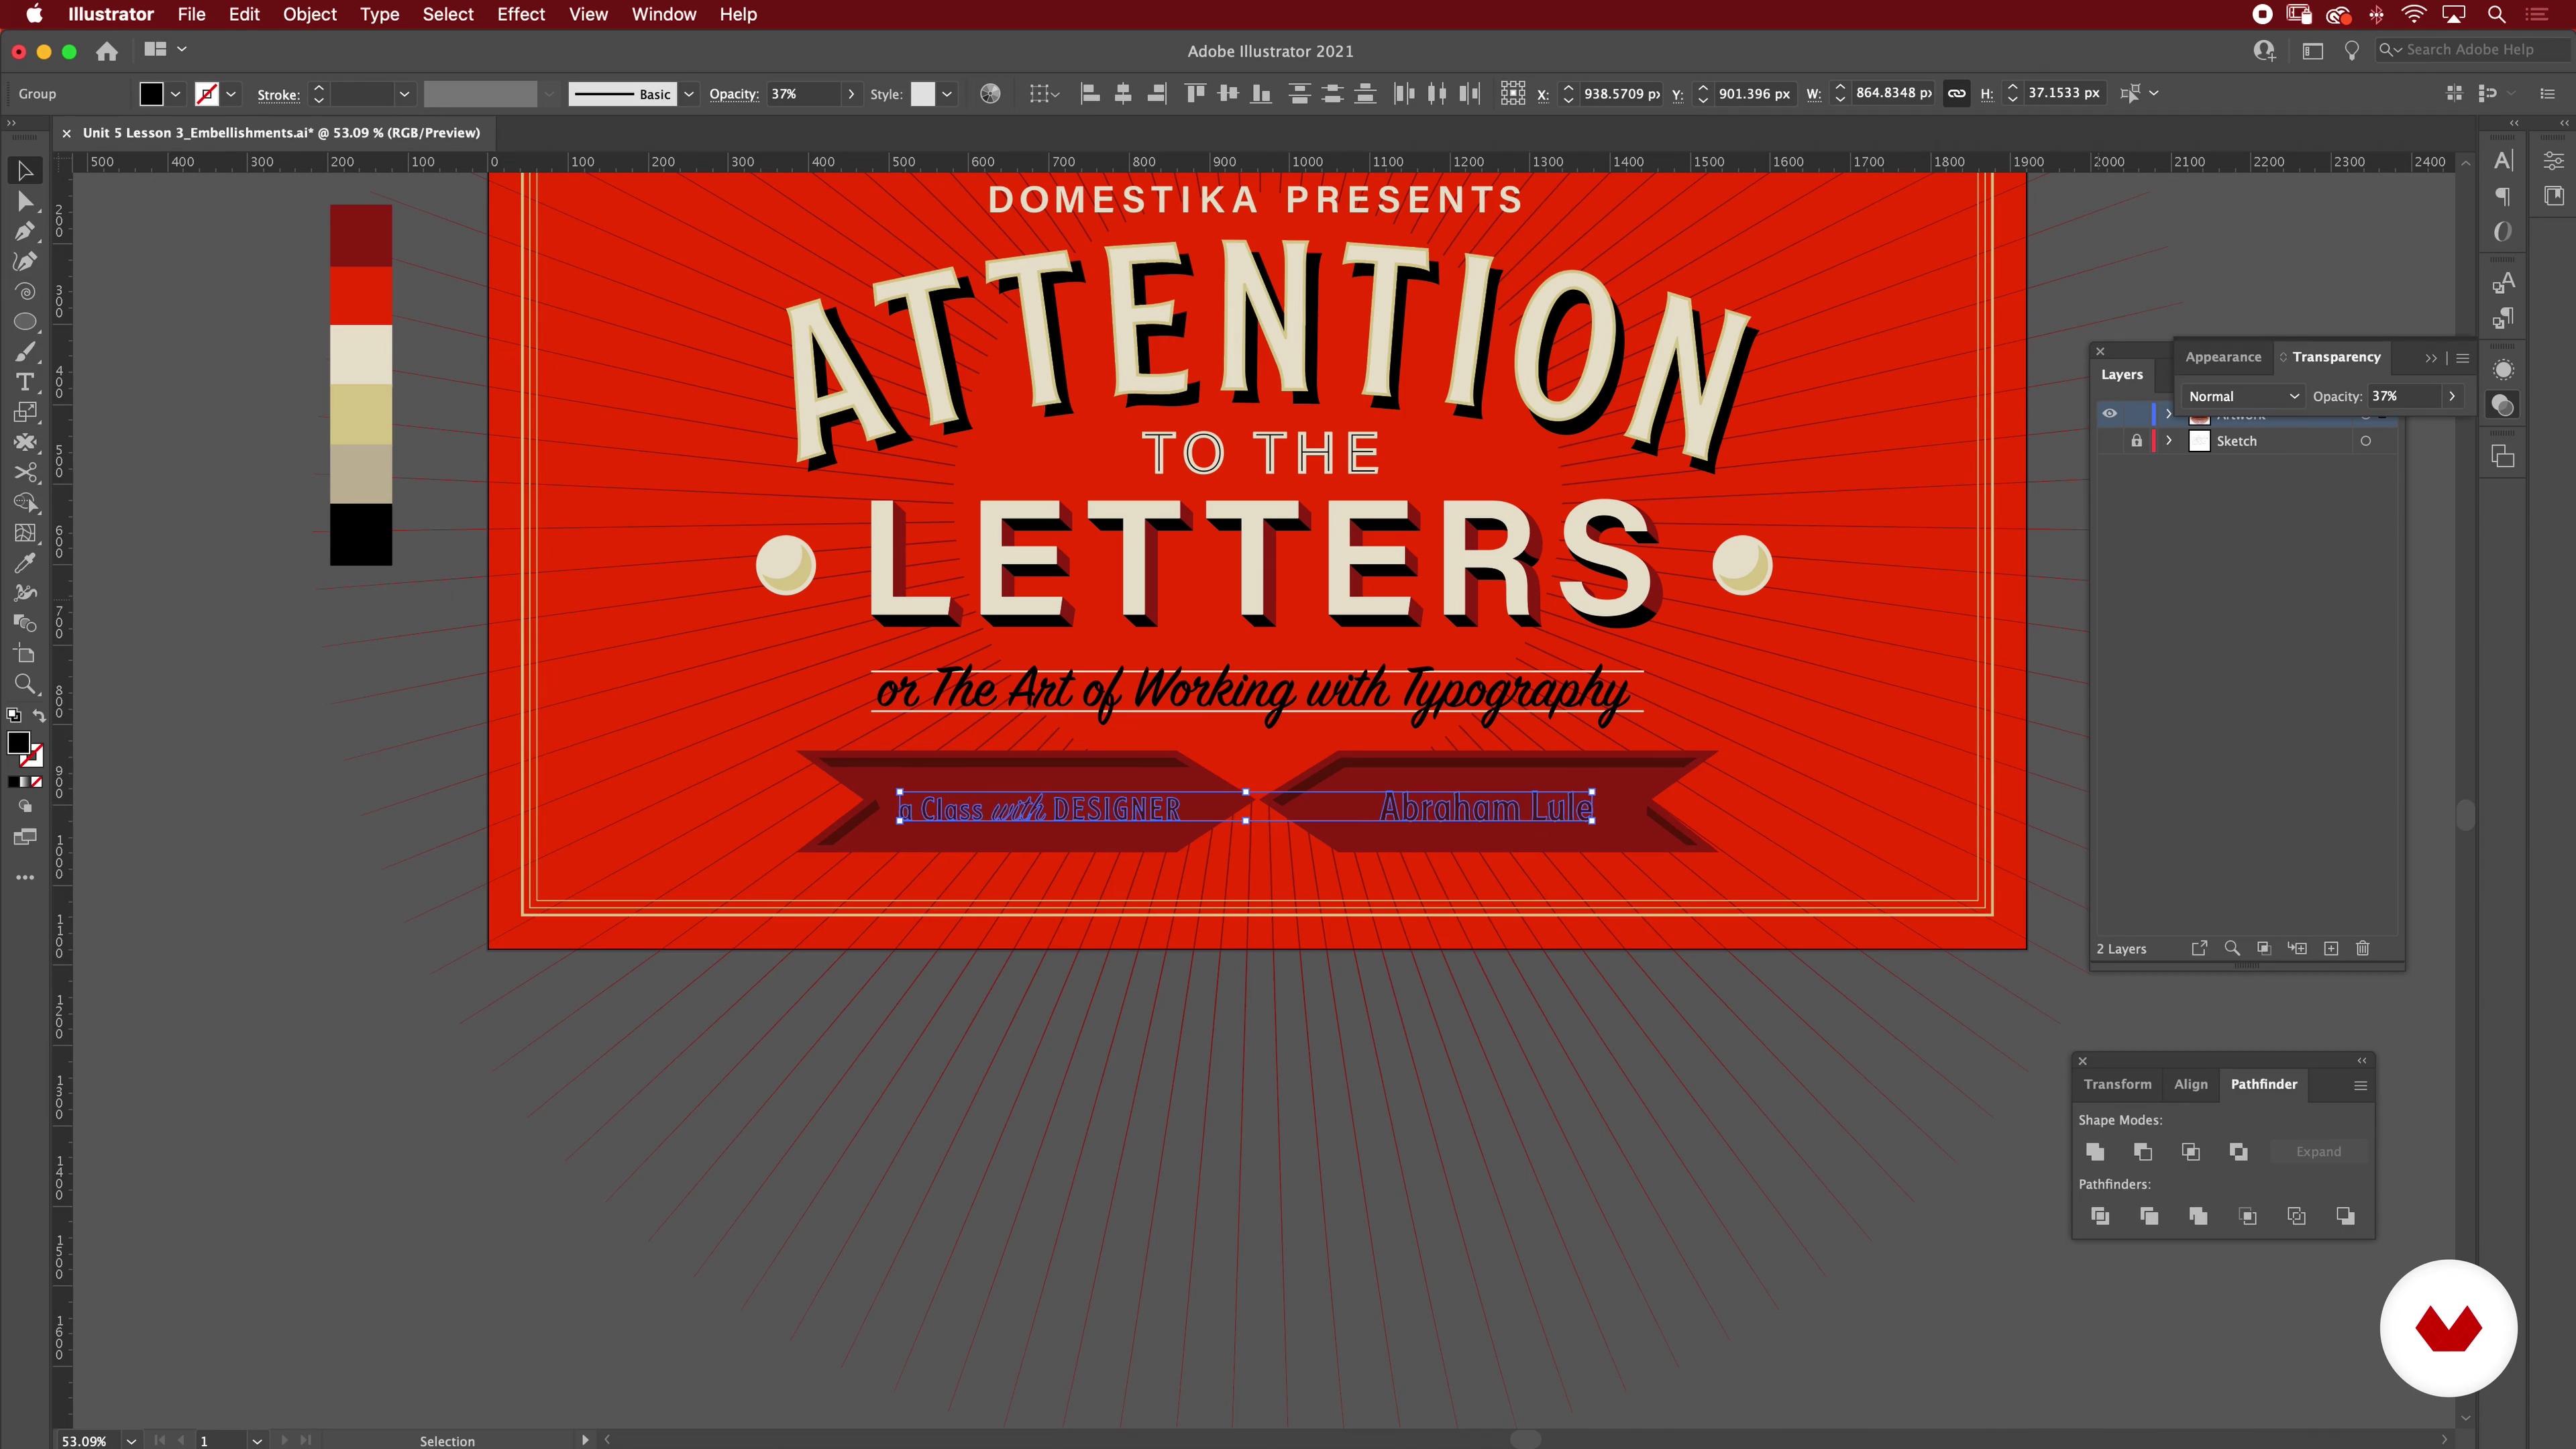
Task: Select the Scale tool
Action: click(25, 412)
